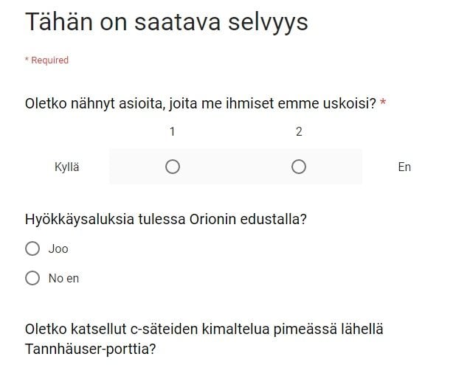The height and width of the screenshot is (365, 470).
Task: Click the form title Tähän on saatava selvyys
Action: pos(167,22)
